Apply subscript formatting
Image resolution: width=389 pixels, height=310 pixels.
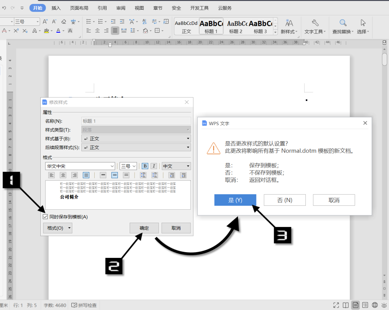tap(25, 31)
